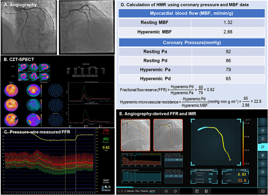Open the gear settings icon in caFFR sidebar
This screenshot has width=268, height=195.
click(262, 171)
